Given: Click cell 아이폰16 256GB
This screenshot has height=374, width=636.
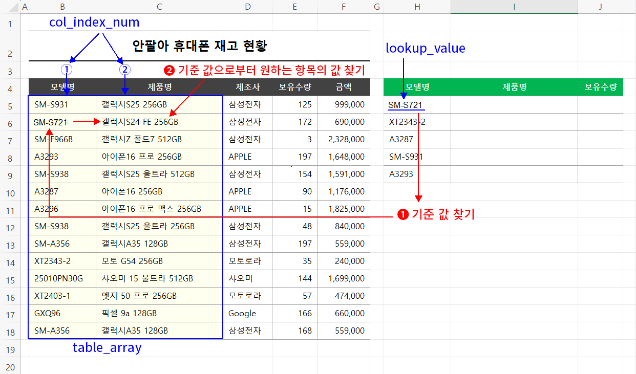Looking at the screenshot, I should (160, 192).
